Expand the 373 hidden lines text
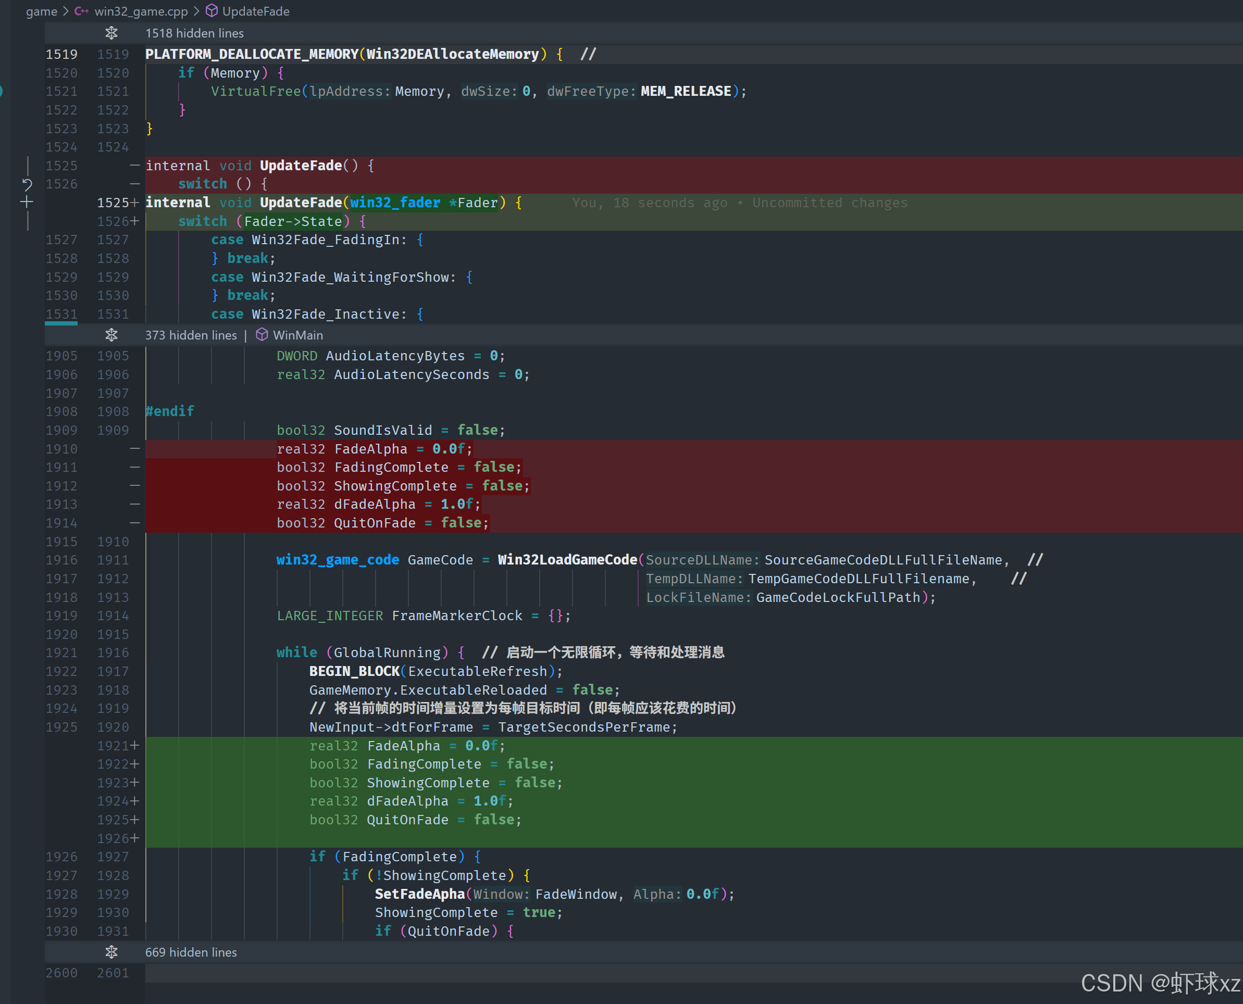The width and height of the screenshot is (1243, 1004). (x=191, y=335)
